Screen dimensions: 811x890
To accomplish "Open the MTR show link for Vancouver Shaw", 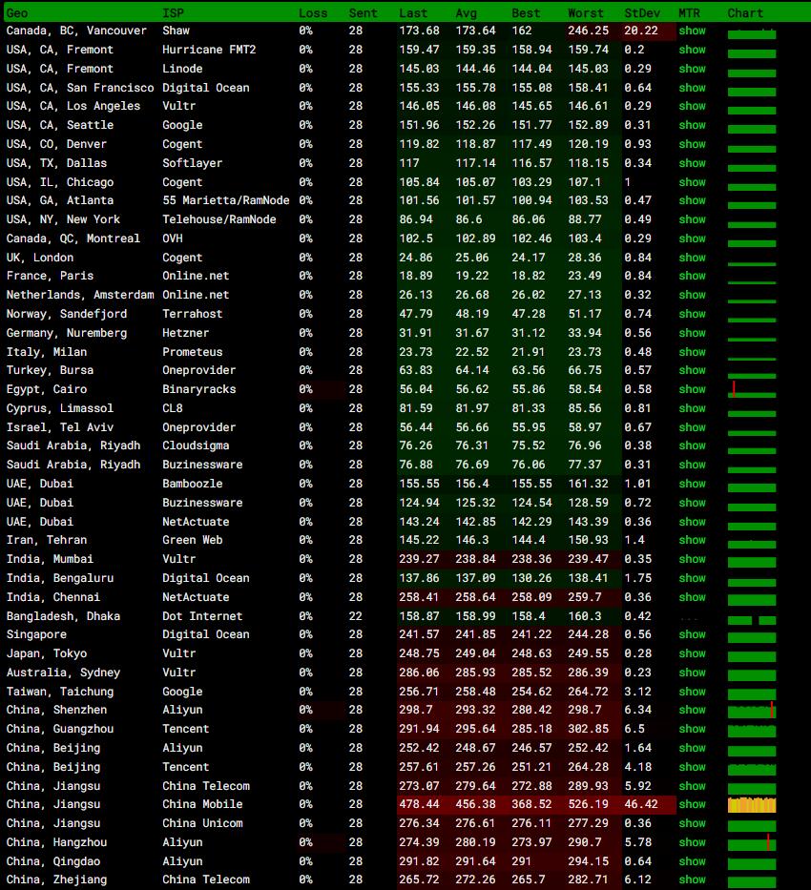I will [x=692, y=31].
